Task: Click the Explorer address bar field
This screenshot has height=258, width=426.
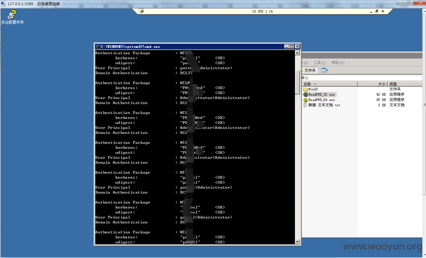Action: click(362, 78)
